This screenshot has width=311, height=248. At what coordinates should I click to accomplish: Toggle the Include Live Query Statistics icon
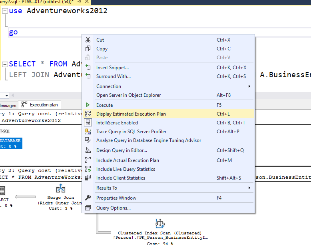tap(88, 169)
